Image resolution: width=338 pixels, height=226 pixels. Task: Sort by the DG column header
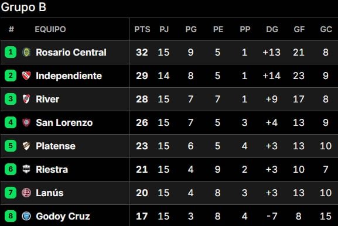272,29
